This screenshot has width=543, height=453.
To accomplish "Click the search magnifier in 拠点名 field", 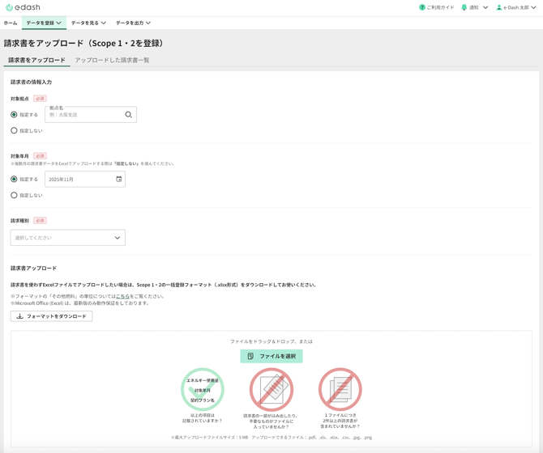I will [x=129, y=115].
